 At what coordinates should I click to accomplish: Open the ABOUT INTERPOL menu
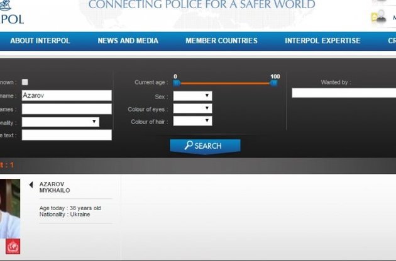click(40, 41)
